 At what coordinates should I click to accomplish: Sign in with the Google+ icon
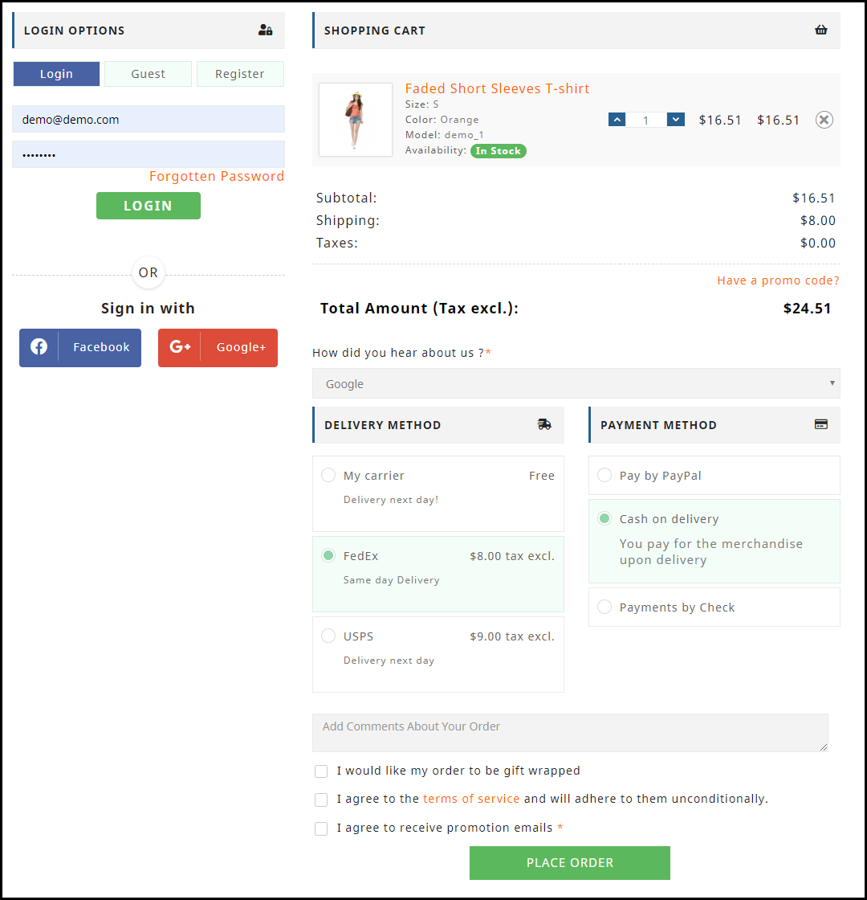tap(178, 347)
